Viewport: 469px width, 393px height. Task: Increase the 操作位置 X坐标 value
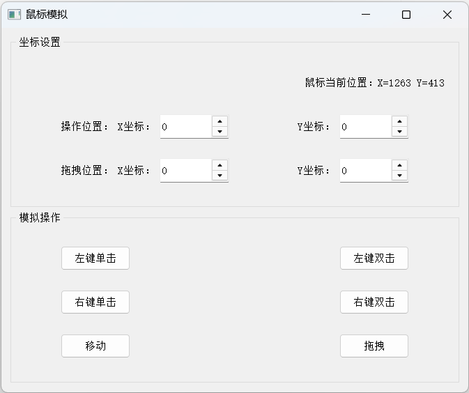click(x=220, y=121)
